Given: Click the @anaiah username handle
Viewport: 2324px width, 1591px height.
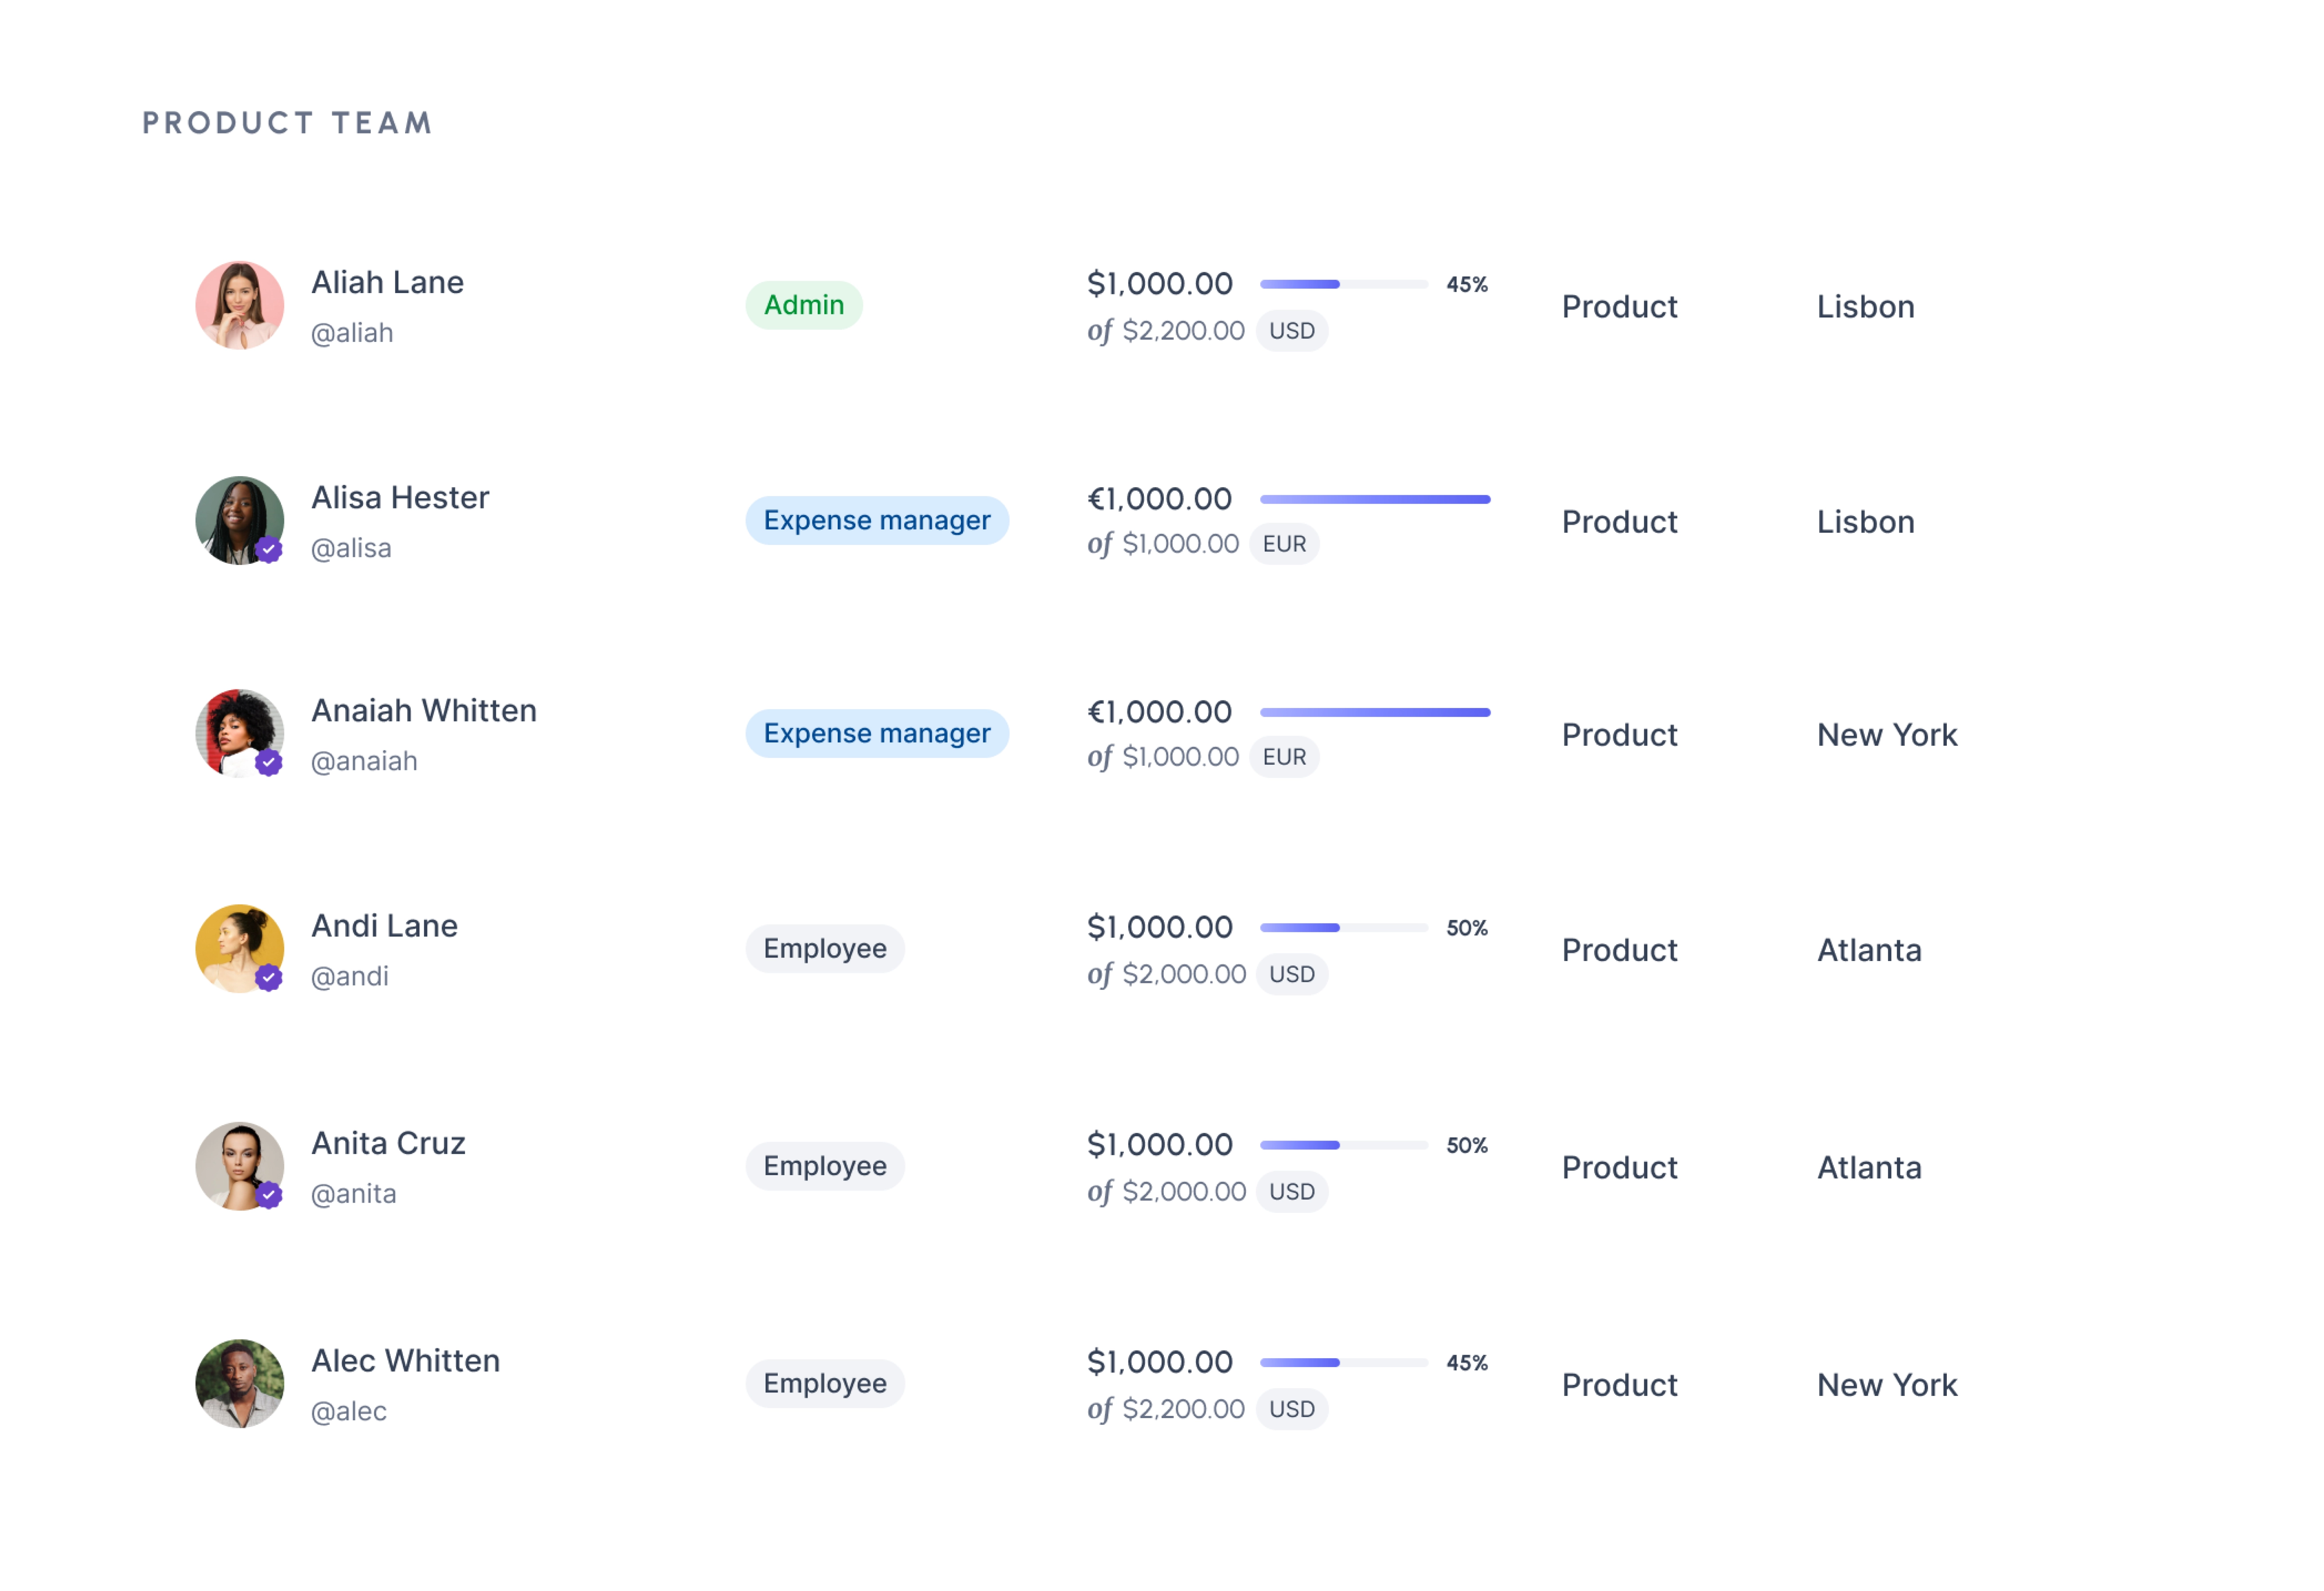Looking at the screenshot, I should 364,761.
